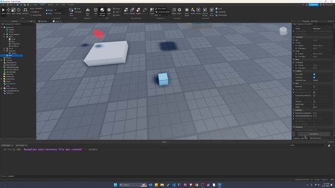Apply the Negate solid modeling operation
The height and width of the screenshot is (188, 335).
tap(138, 11)
